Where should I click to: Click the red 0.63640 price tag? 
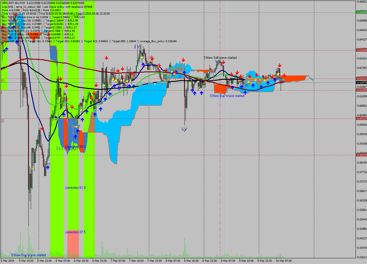(361, 50)
